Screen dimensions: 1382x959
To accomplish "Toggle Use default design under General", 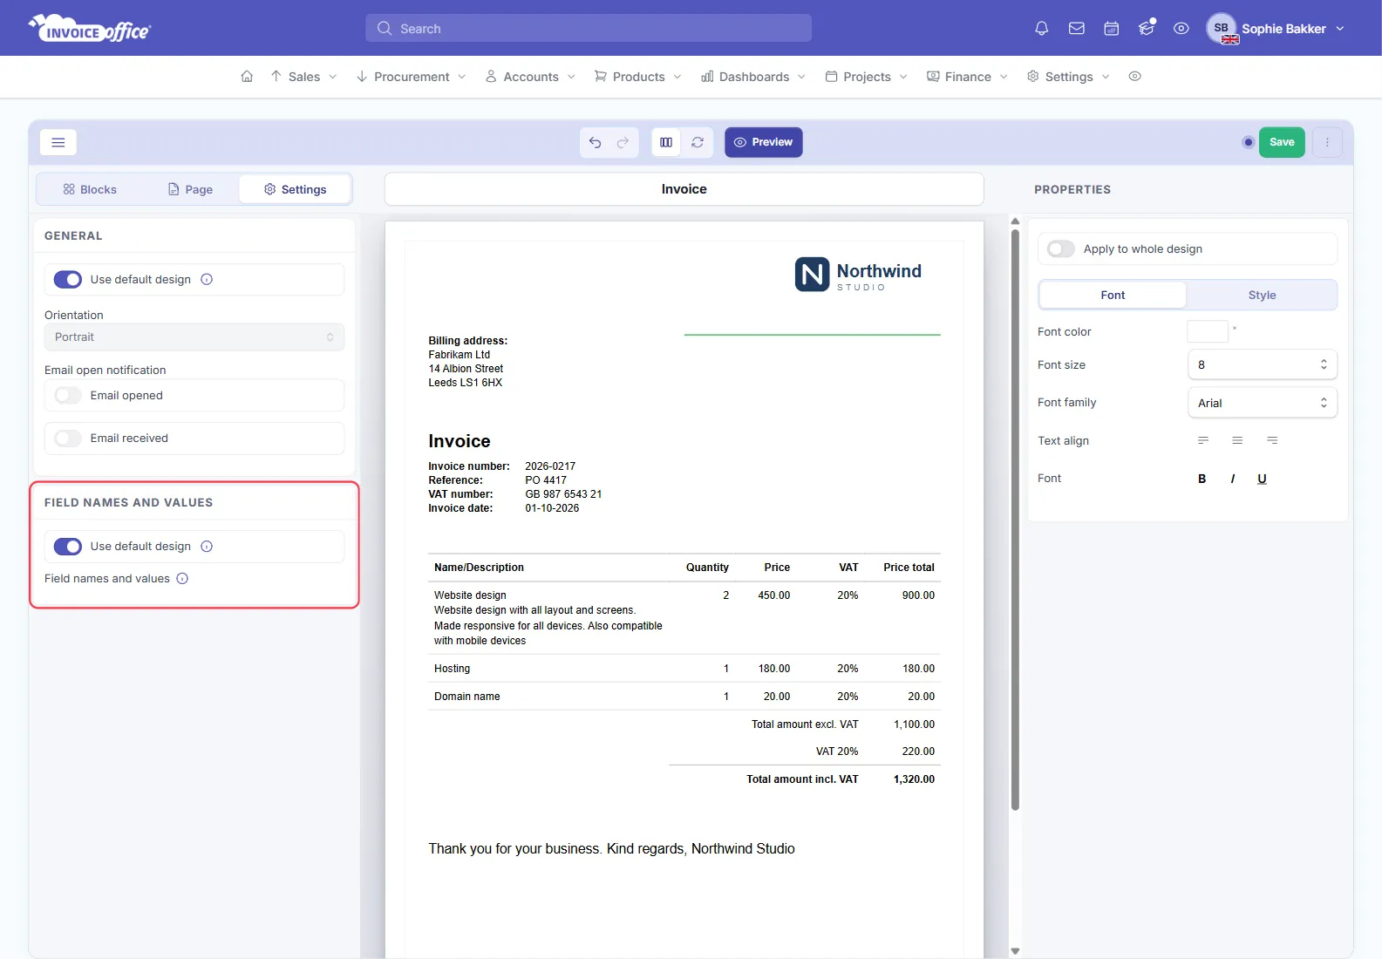I will coord(68,280).
